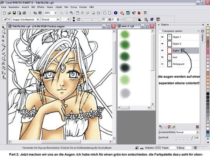
Task: Select the Paint brush tool
Action: click(x=3, y=77)
